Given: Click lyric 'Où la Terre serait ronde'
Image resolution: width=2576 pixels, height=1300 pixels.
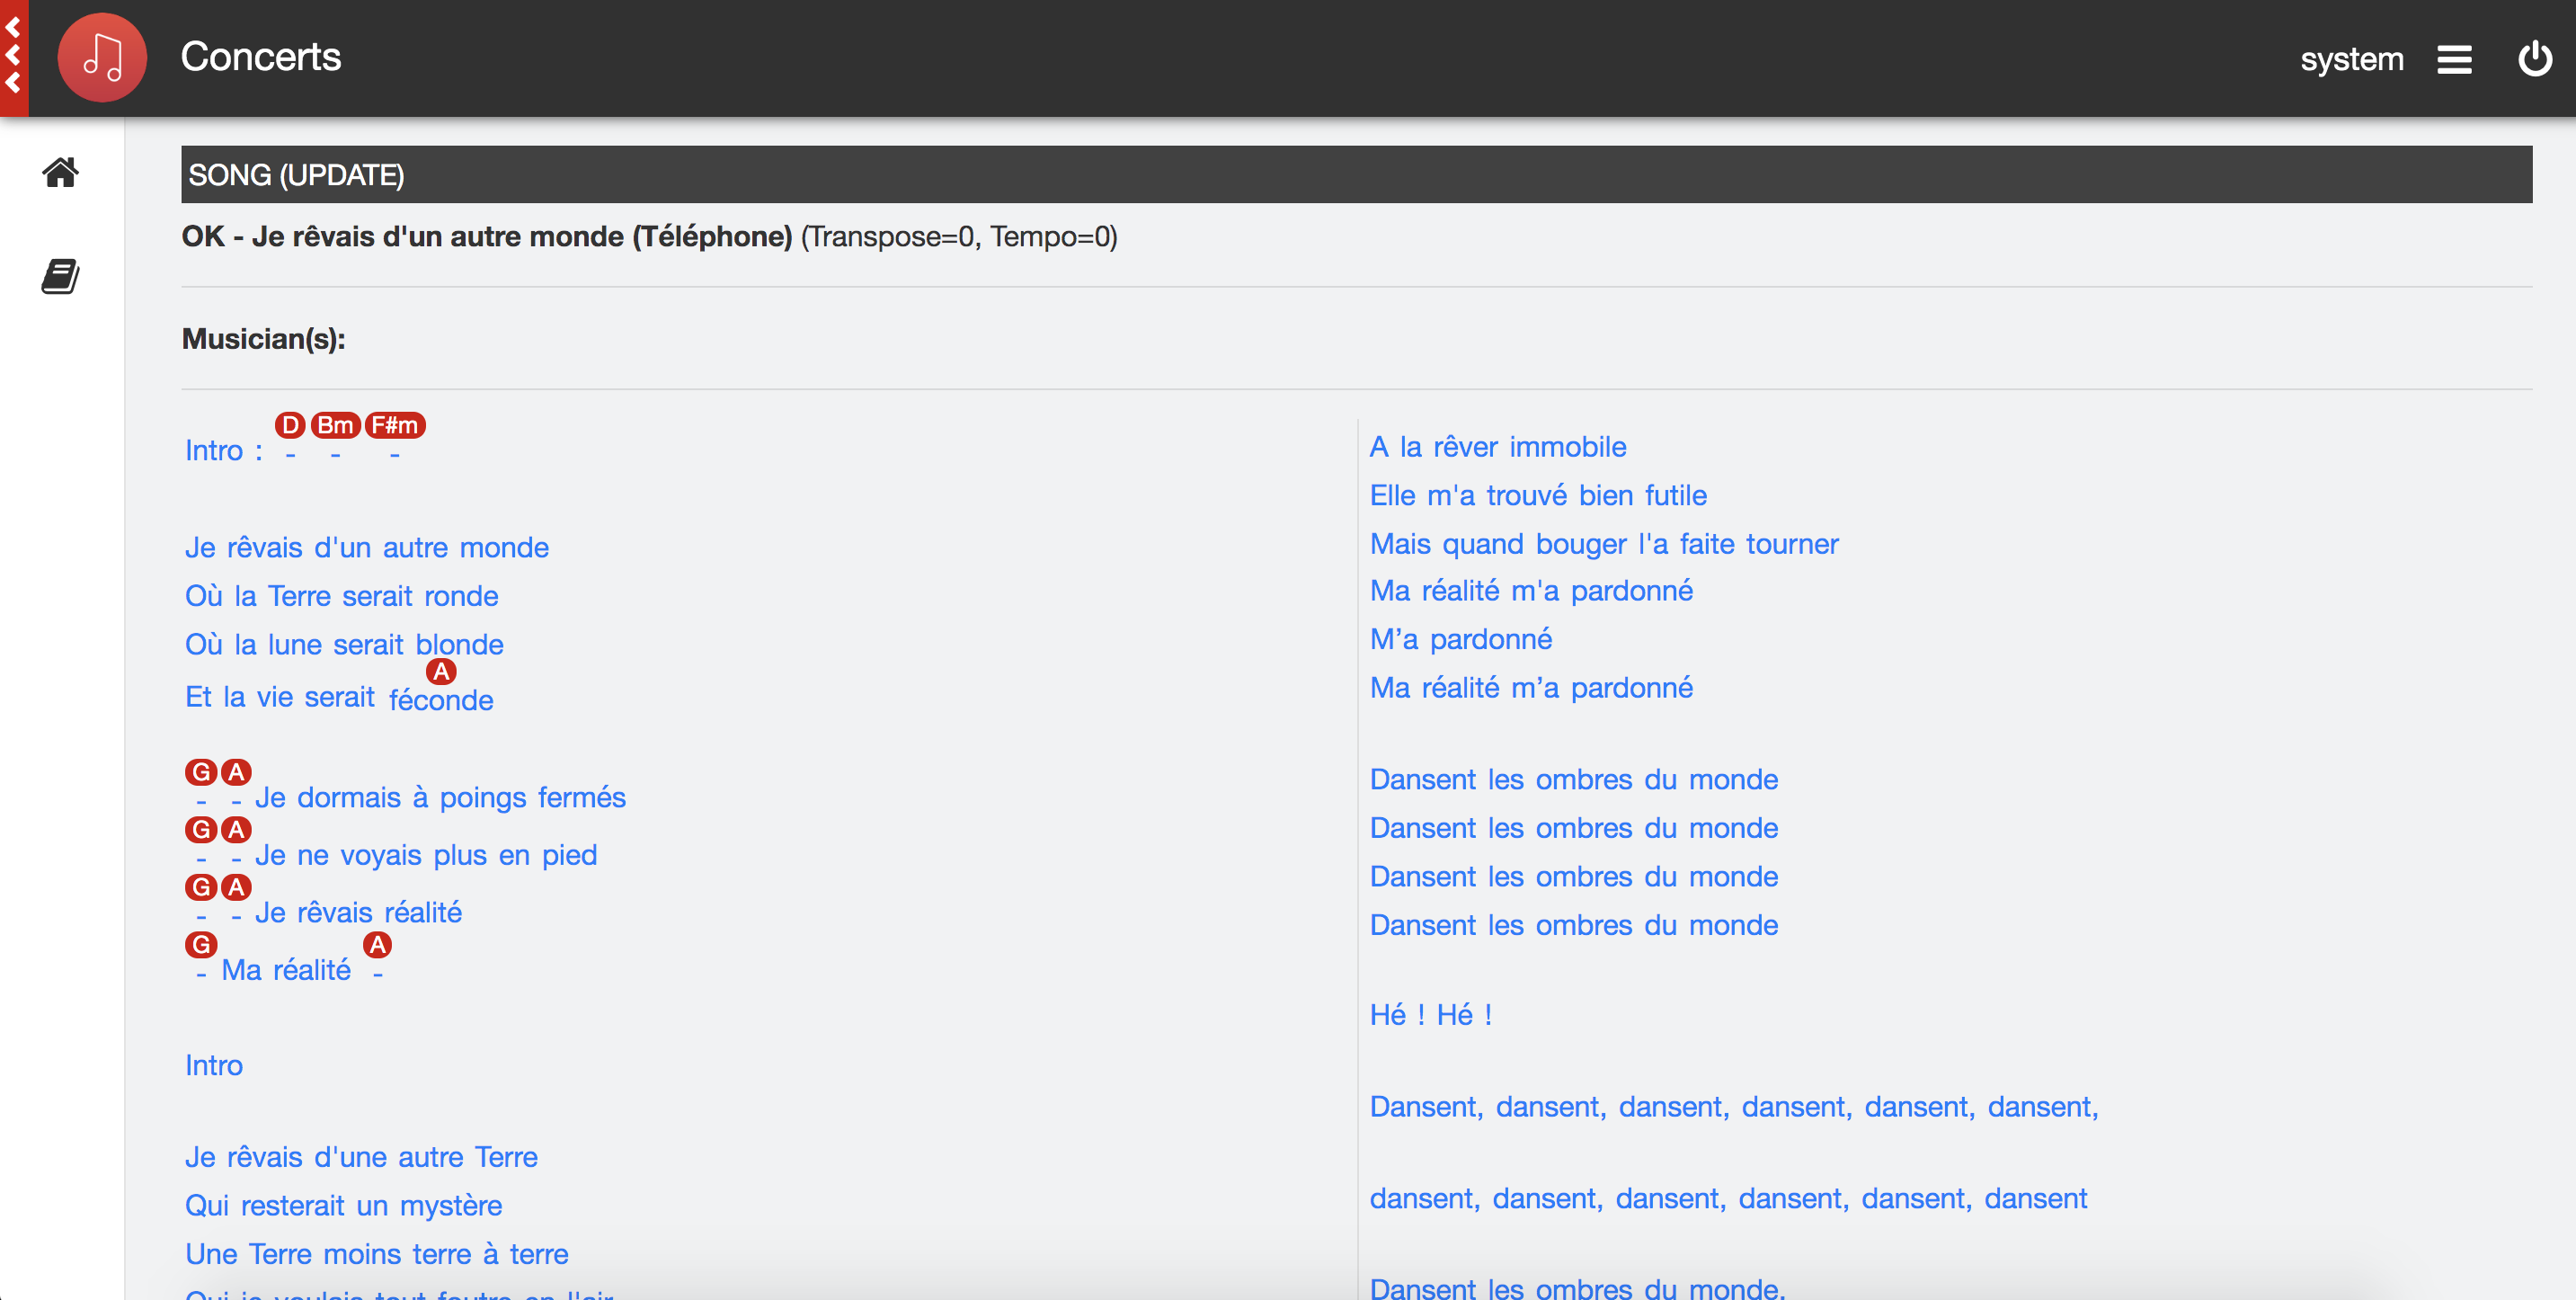Looking at the screenshot, I should 342,596.
